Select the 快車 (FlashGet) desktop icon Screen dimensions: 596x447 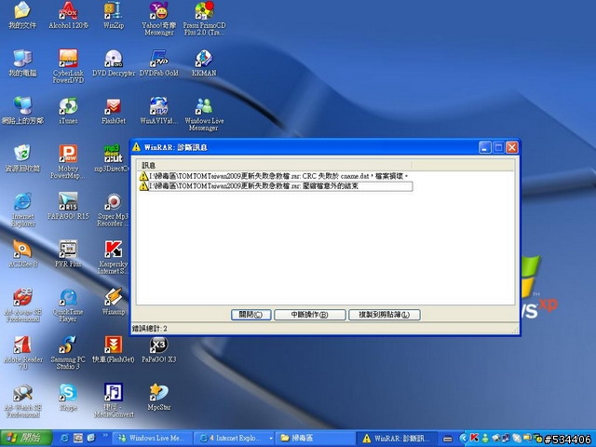point(114,349)
